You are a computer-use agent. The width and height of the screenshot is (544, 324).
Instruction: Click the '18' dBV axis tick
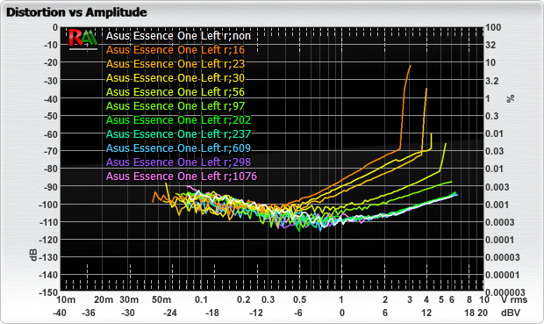coord(469,313)
